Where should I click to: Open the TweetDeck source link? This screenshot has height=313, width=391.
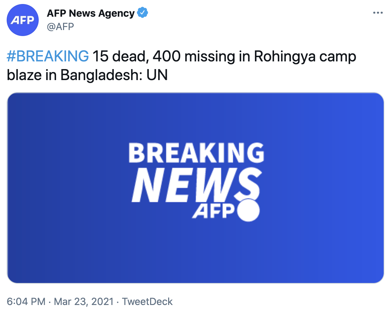(x=147, y=302)
